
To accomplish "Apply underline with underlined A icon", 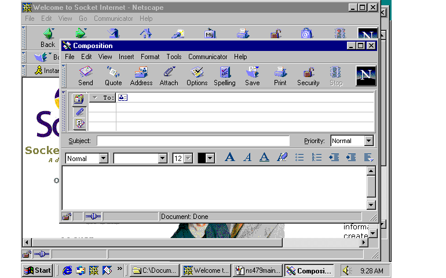I will [x=264, y=158].
